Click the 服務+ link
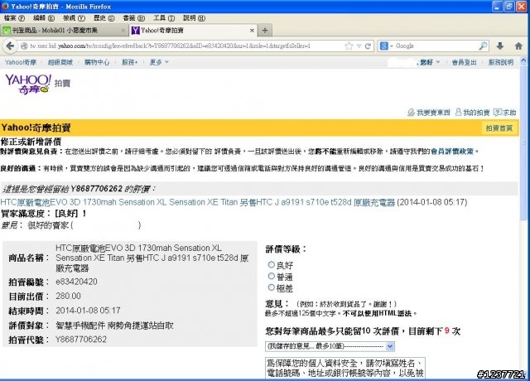Viewport: 530px width, 381px height. point(130,62)
